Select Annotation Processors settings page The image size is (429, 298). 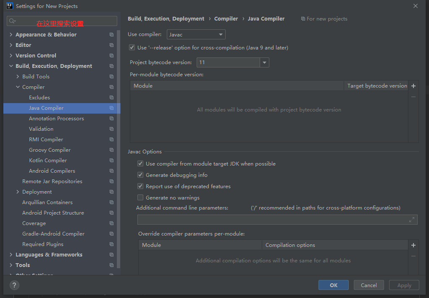click(56, 119)
